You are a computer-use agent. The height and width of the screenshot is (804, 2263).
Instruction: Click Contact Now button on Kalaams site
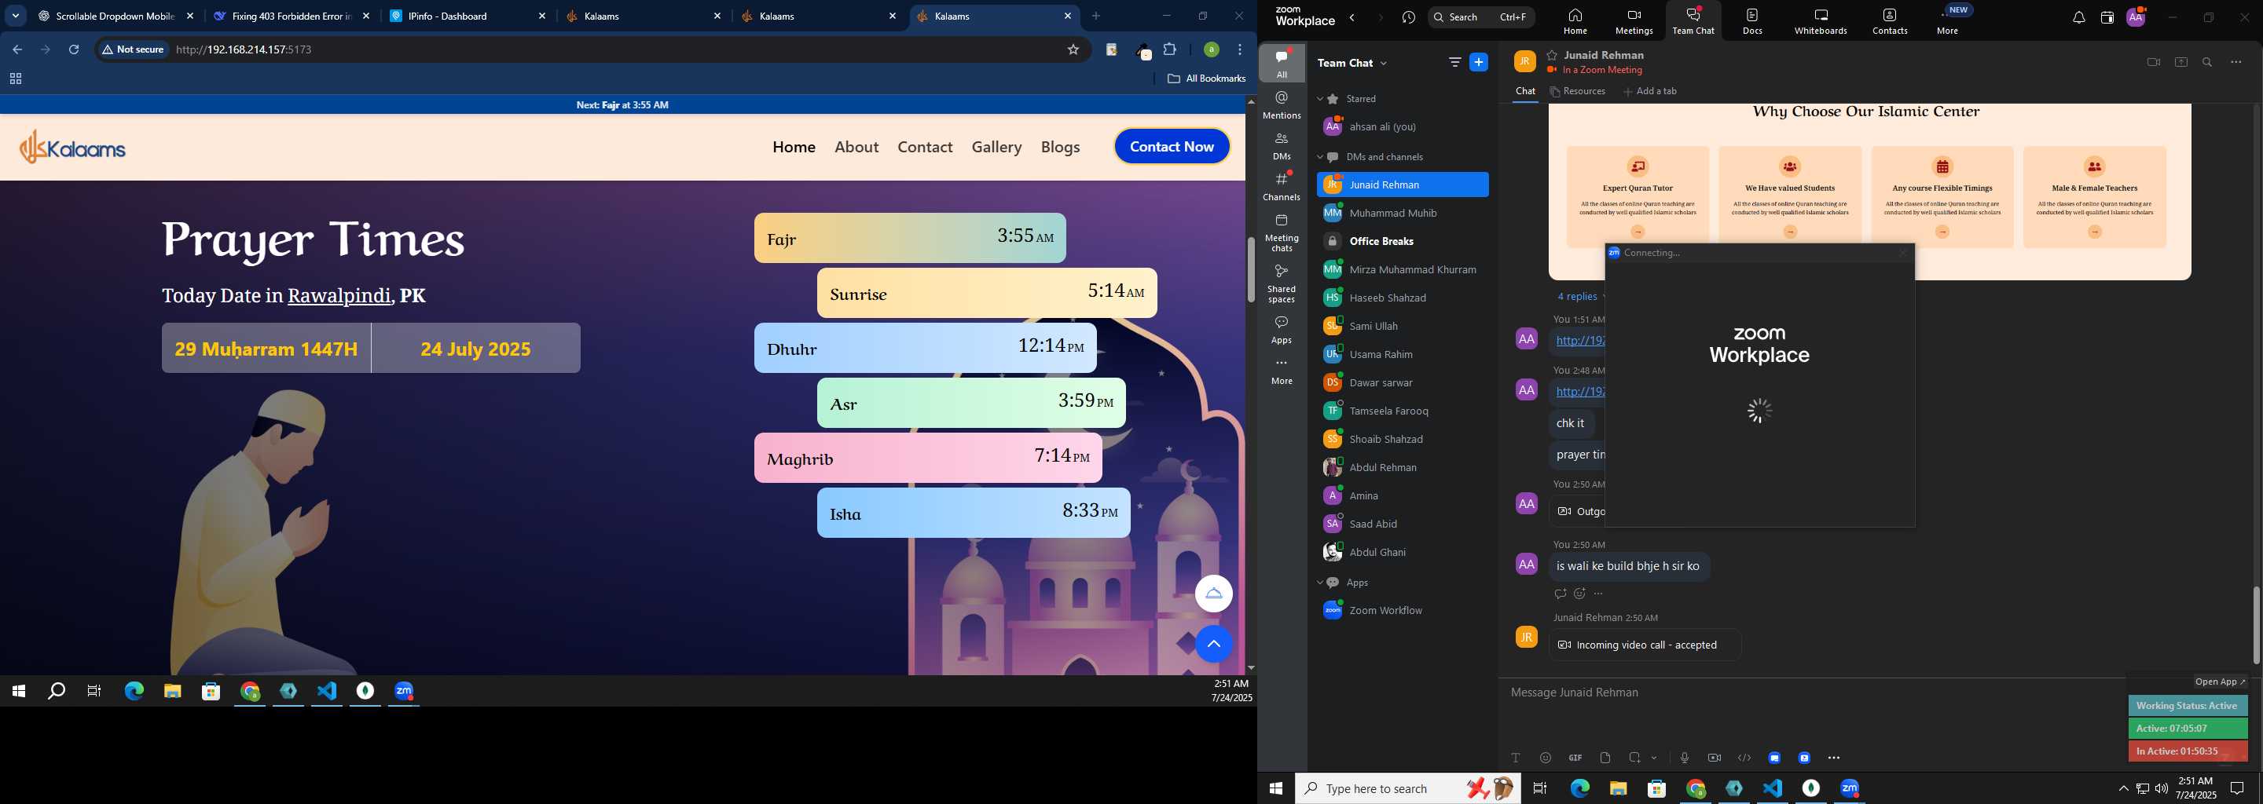pos(1172,147)
